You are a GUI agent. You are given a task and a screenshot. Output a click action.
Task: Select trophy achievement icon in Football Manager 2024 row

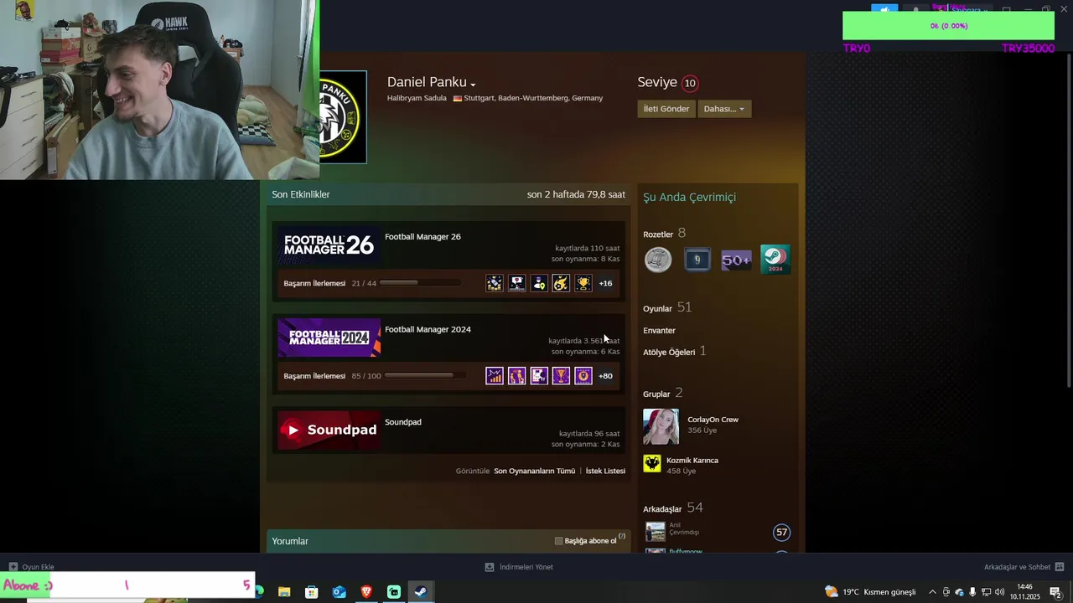(x=561, y=376)
